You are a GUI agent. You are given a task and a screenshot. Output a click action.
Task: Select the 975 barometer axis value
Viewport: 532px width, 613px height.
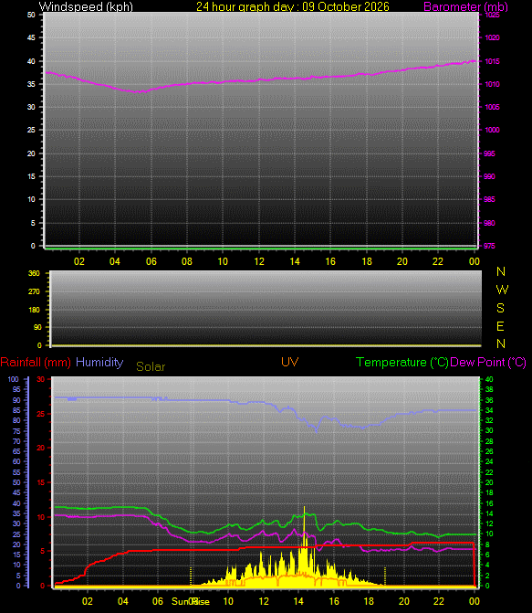[x=489, y=246]
